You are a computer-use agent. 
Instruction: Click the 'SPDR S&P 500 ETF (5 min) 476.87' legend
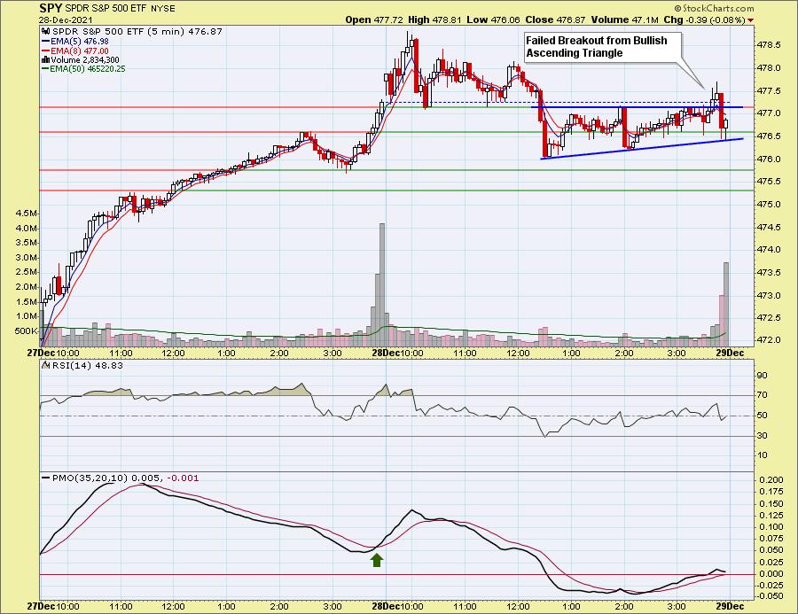(x=137, y=32)
